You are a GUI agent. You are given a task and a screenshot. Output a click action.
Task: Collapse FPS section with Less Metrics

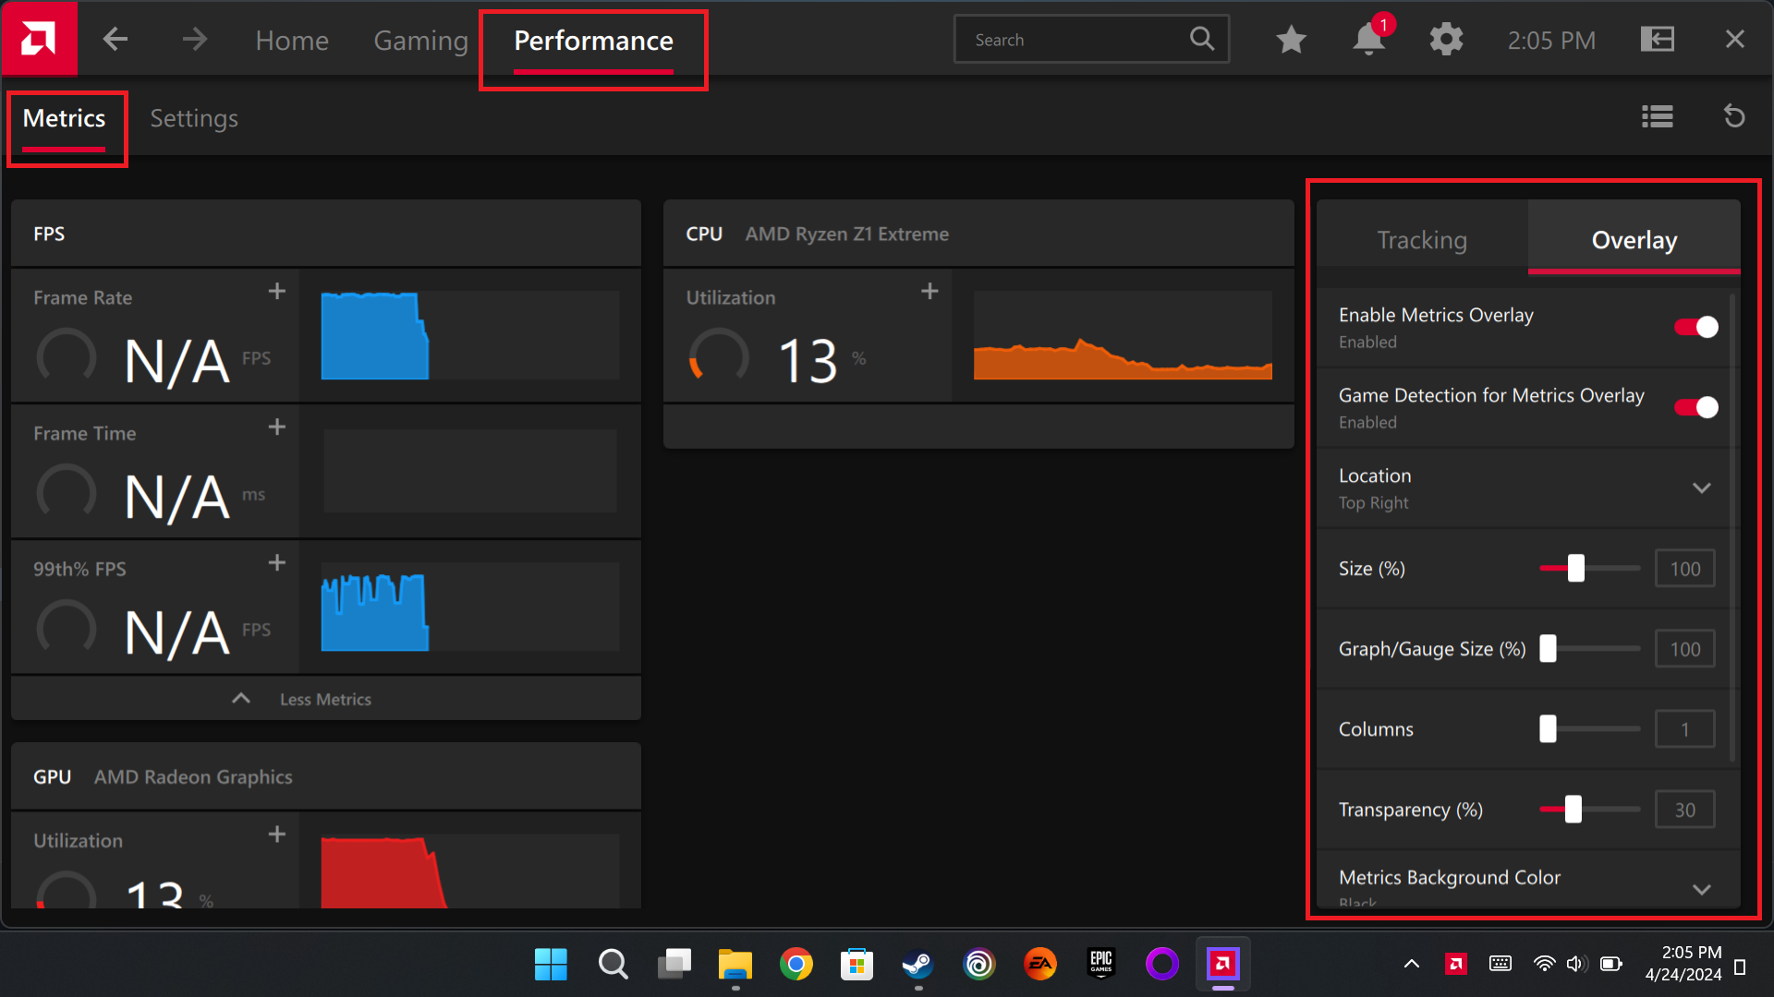click(x=325, y=699)
